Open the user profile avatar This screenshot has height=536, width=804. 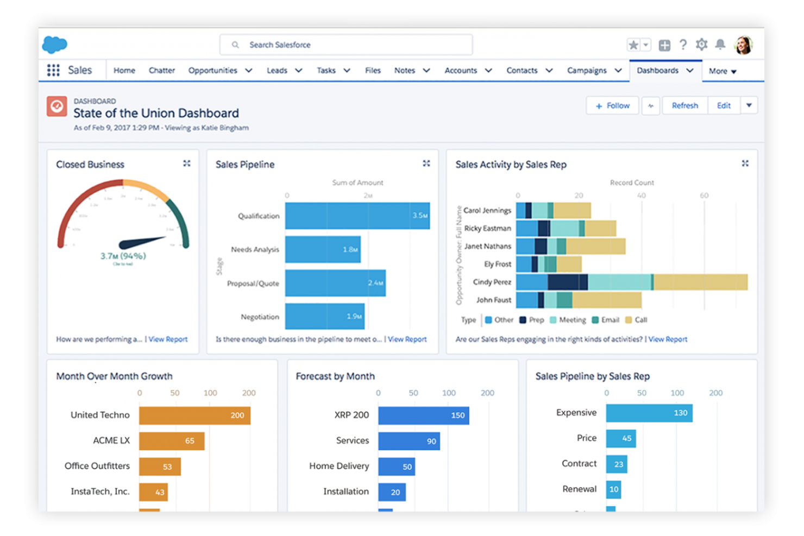click(x=744, y=45)
